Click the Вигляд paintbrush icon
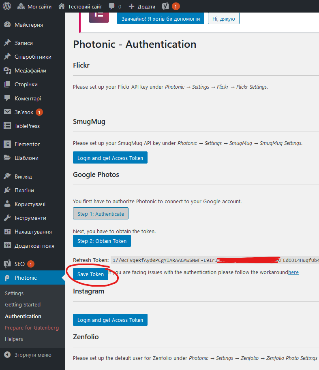319x370 pixels. click(x=7, y=176)
